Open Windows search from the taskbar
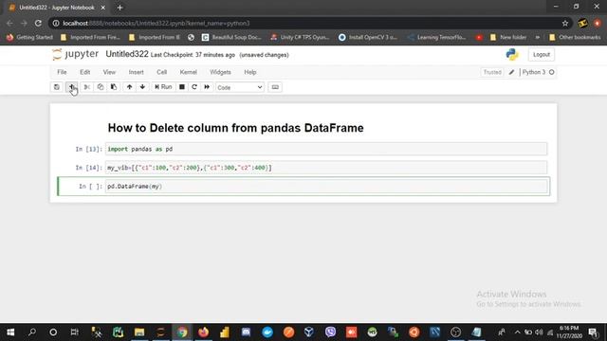Viewport: 607px width, 341px height. coord(32,332)
